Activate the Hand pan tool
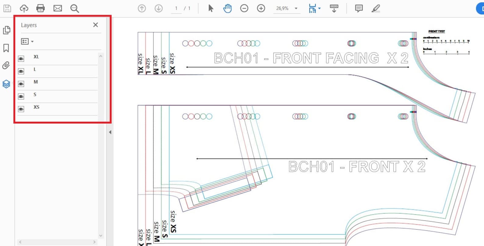This screenshot has height=246, width=484. [x=227, y=8]
